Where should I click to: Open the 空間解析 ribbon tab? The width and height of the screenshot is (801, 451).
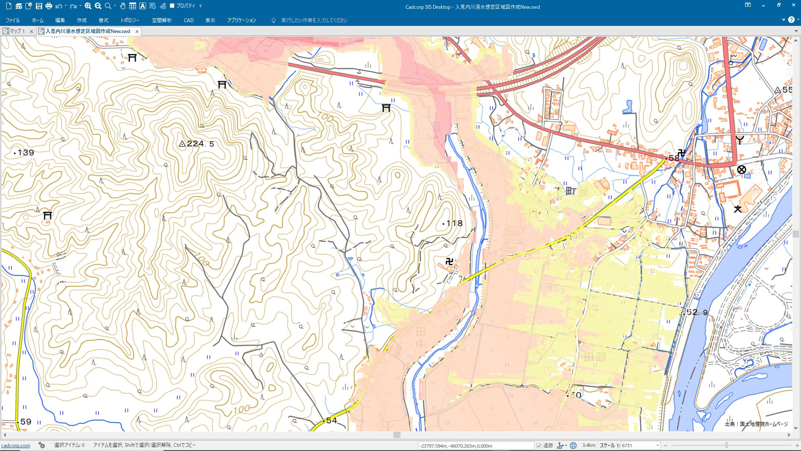[161, 20]
